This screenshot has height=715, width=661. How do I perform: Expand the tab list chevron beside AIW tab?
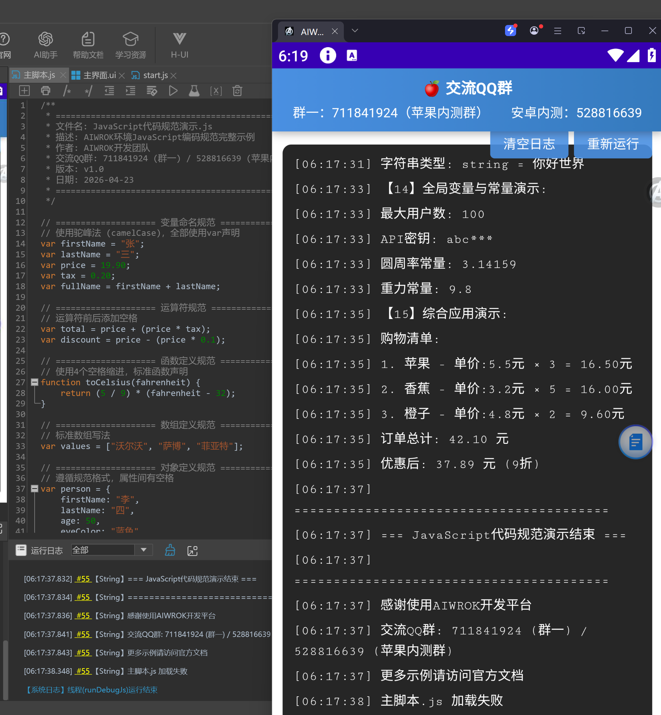coord(355,31)
